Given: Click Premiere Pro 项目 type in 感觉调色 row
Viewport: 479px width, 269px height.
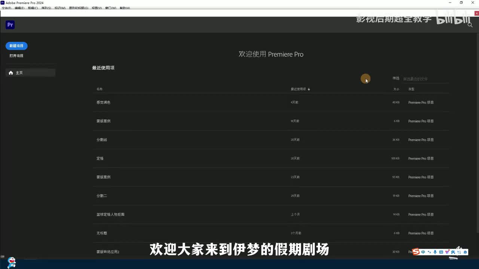Looking at the screenshot, I should coord(421,102).
